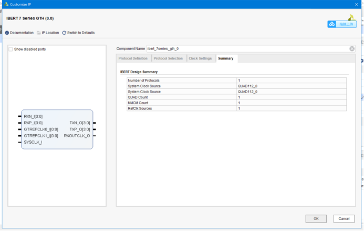Switch to Protocol Definition tab
This screenshot has width=364, height=231.
pos(133,58)
